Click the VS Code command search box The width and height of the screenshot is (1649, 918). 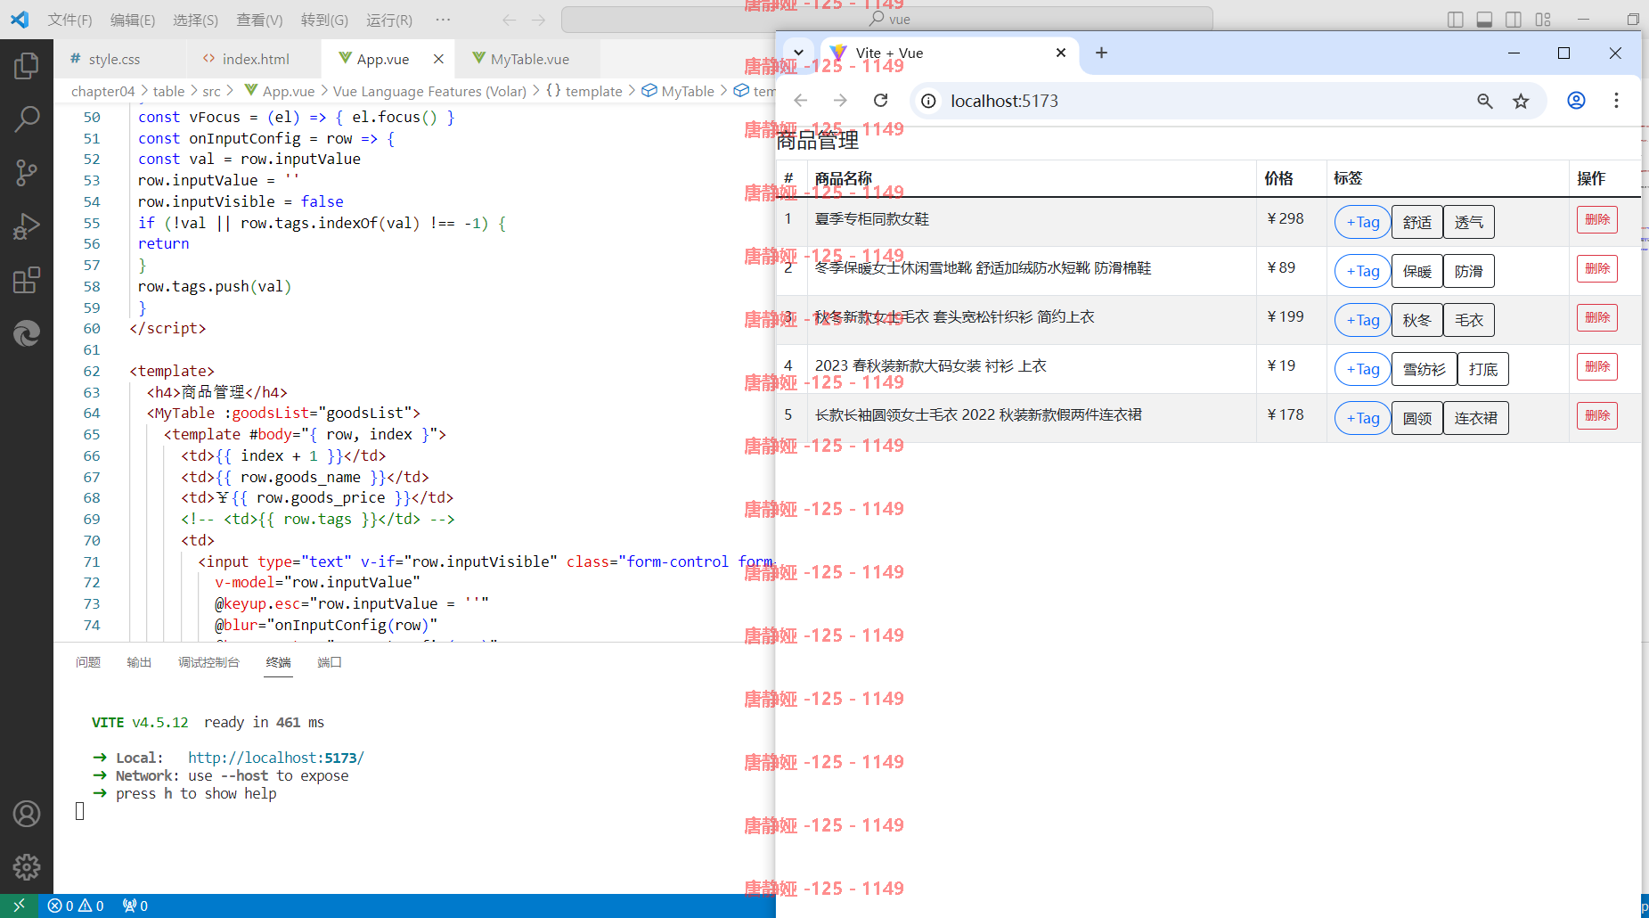pyautogui.click(x=887, y=20)
